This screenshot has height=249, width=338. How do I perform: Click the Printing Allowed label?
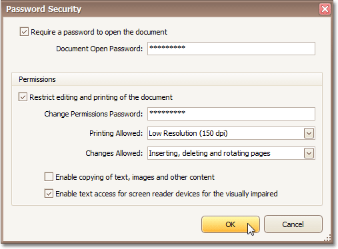116,133
